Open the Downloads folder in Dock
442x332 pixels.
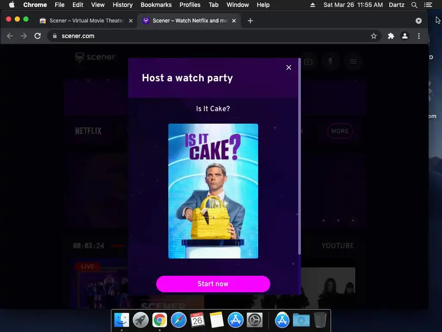click(301, 320)
